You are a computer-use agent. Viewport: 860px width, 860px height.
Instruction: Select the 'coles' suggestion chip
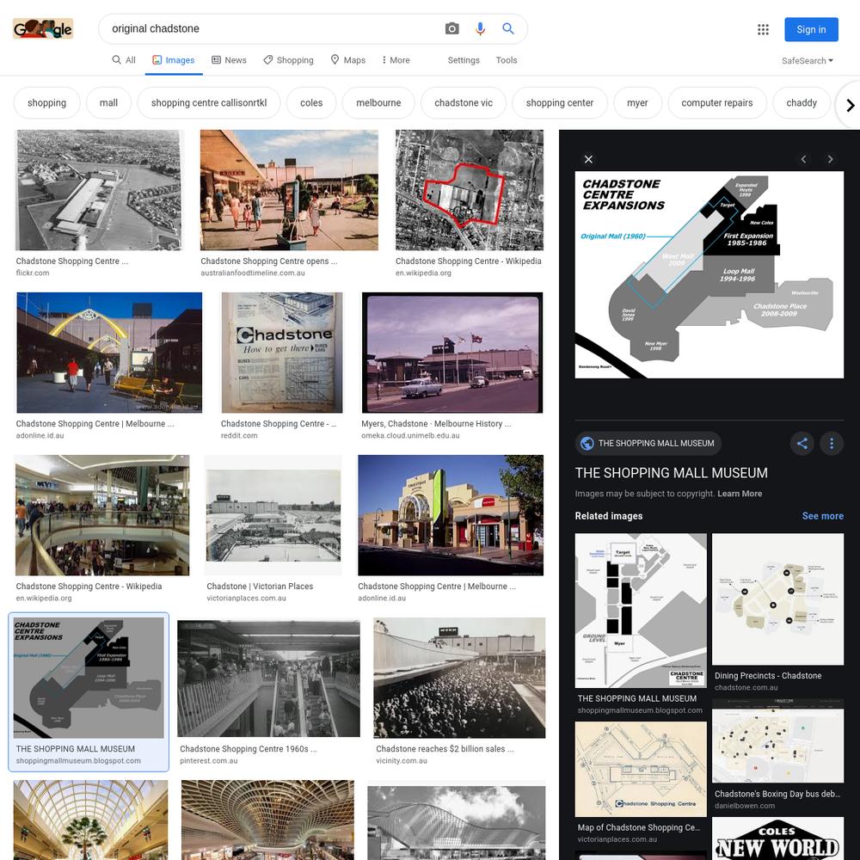311,102
